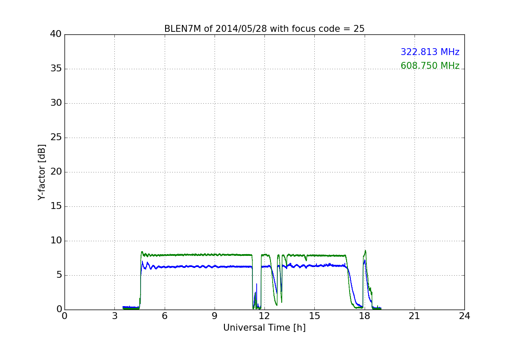Click the 'Universal Time [h]' axis label
Viewport: 516px width, 344px height.
click(264, 328)
